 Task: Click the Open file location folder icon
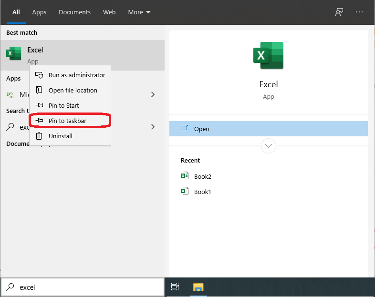point(39,90)
